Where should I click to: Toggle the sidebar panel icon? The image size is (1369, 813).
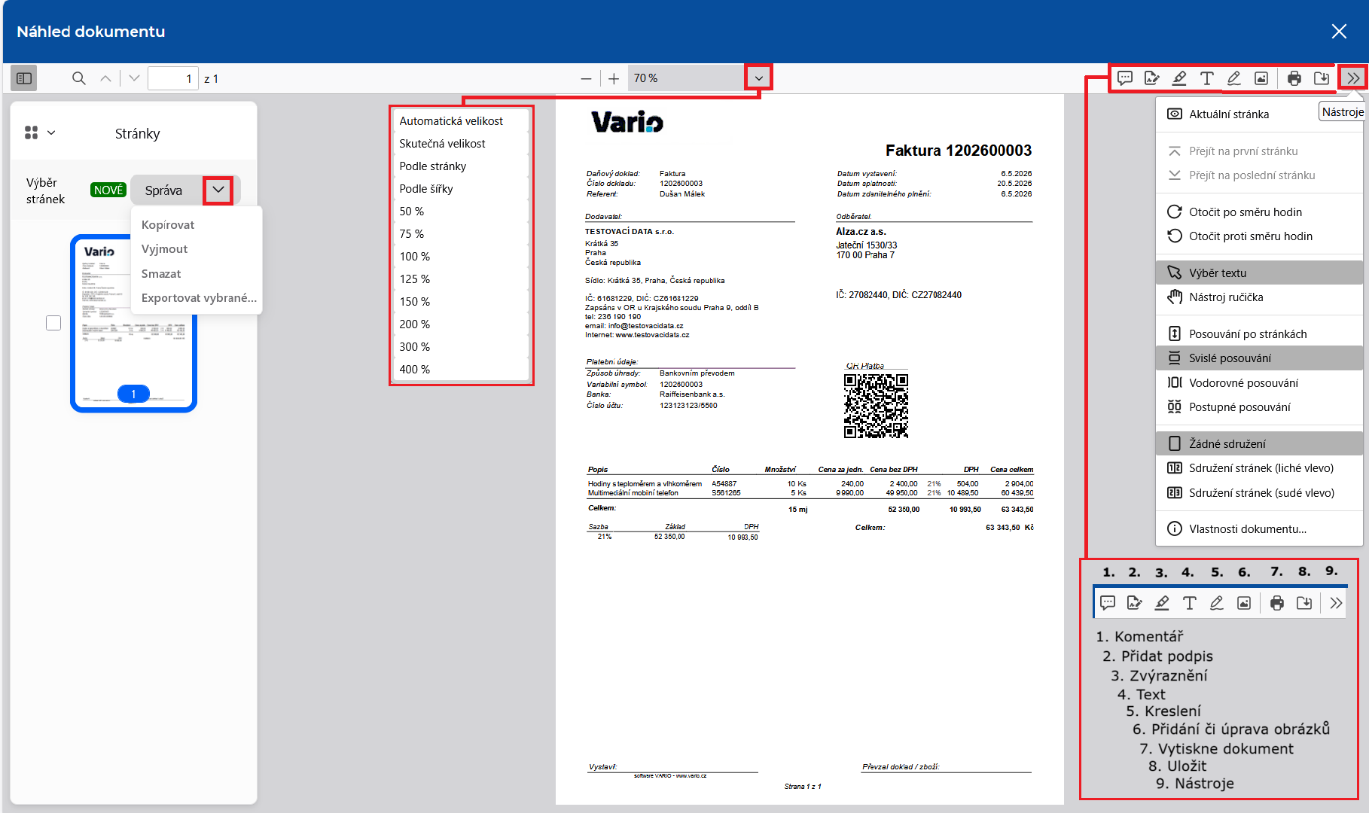click(x=24, y=78)
